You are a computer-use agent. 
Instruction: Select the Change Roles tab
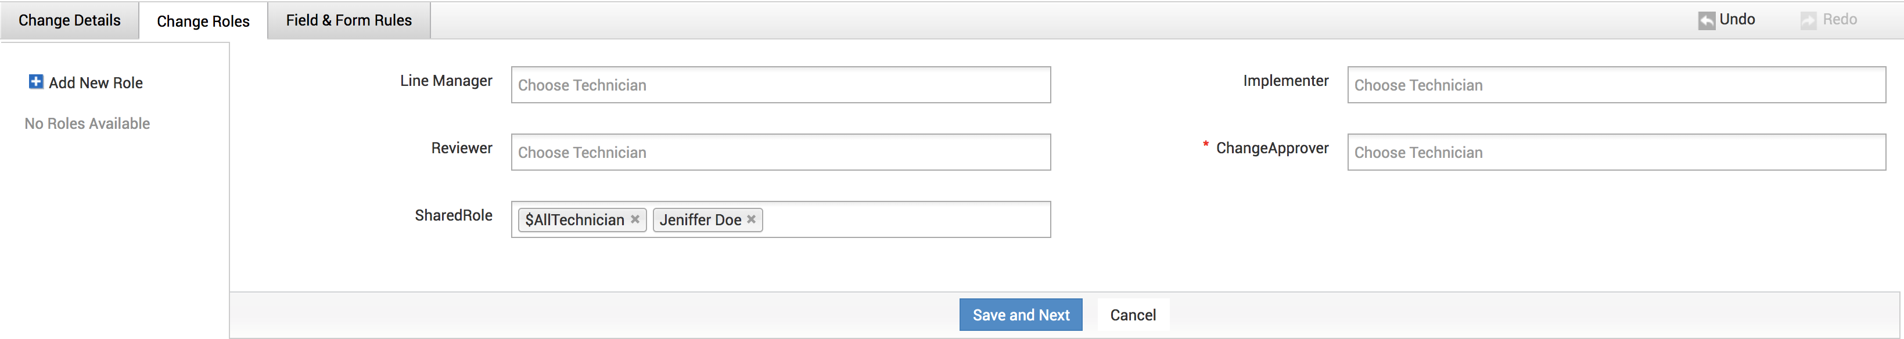coord(203,21)
